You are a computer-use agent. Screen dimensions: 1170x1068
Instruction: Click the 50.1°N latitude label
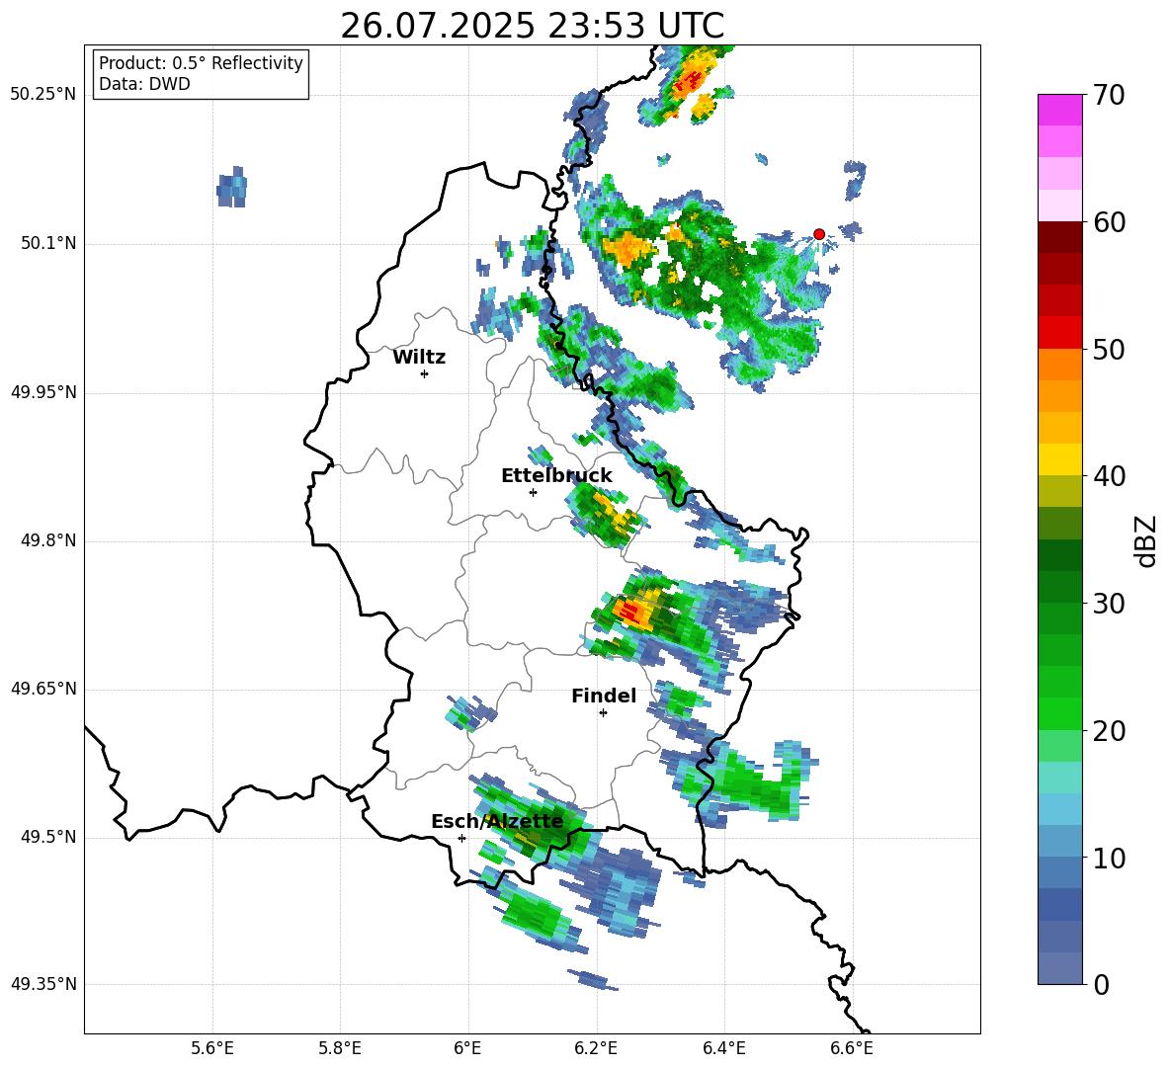48,244
